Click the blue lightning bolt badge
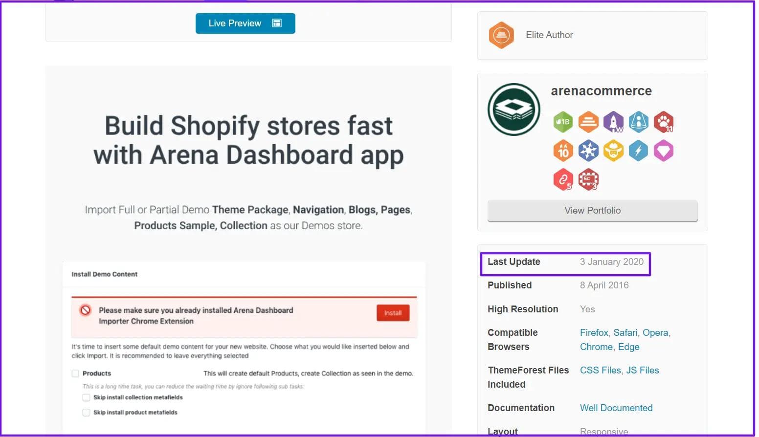 click(x=638, y=151)
